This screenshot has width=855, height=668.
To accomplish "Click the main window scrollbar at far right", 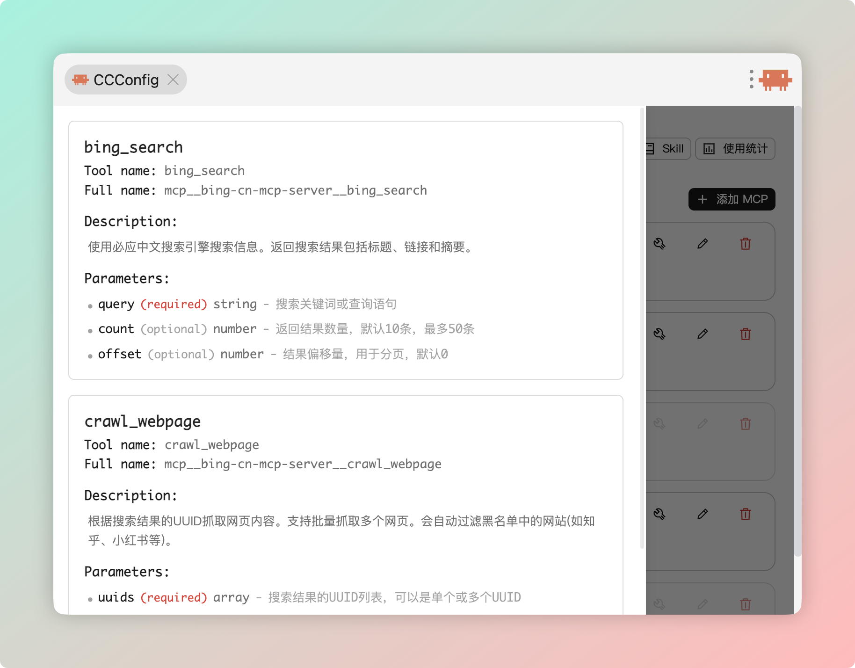I will pyautogui.click(x=798, y=331).
